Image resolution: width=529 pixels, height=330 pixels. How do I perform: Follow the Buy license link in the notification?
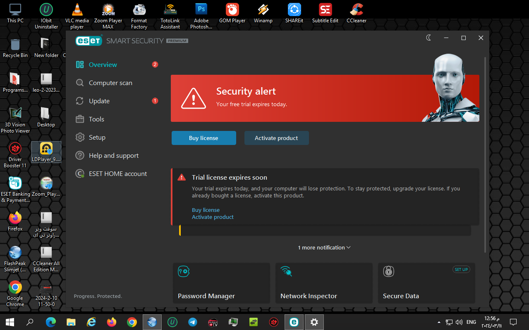[x=206, y=210]
